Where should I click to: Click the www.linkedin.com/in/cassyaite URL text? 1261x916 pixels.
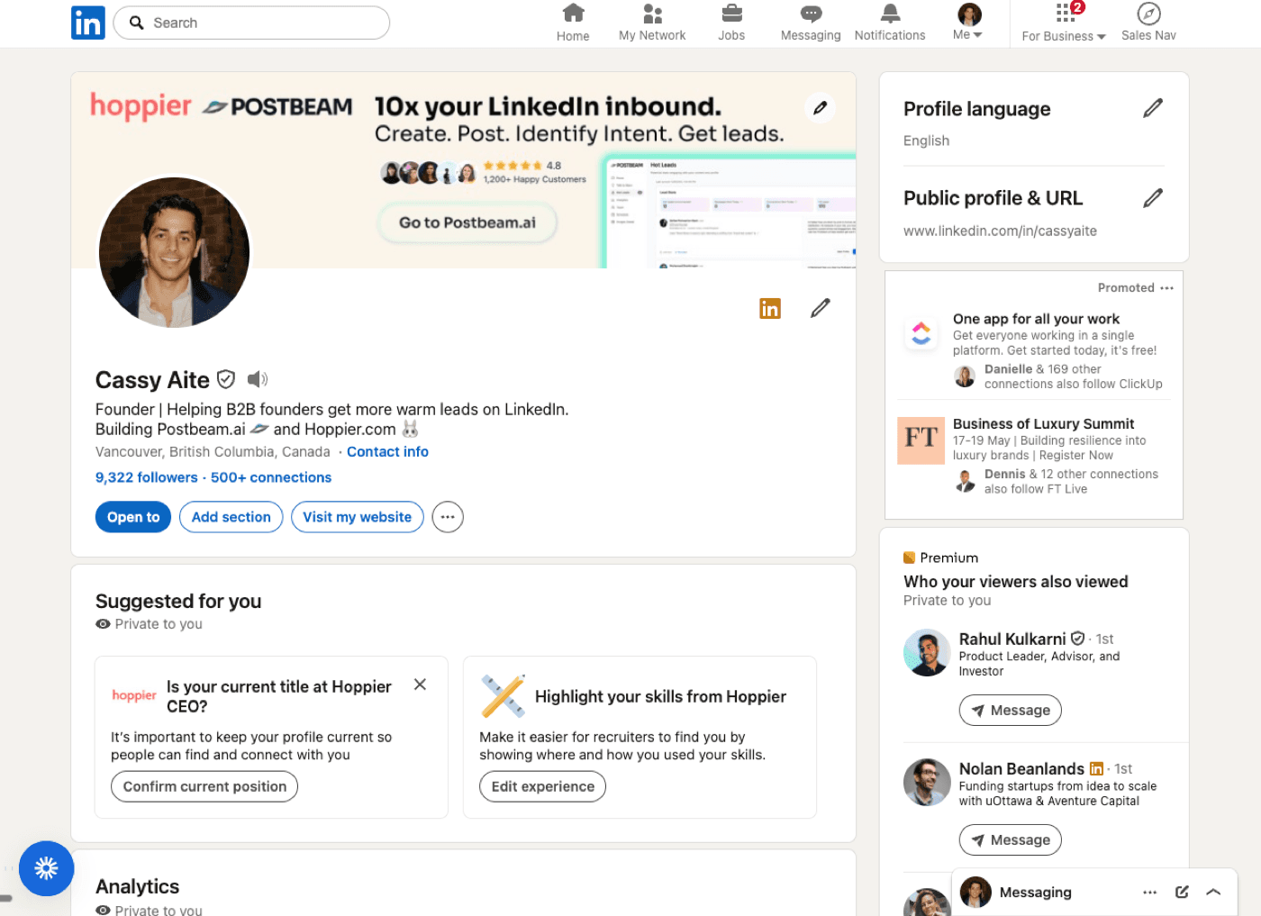tap(1000, 231)
